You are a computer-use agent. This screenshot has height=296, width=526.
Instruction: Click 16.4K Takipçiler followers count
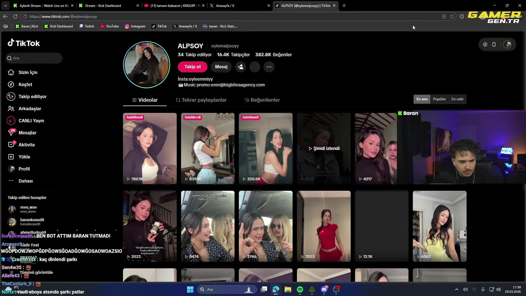click(x=233, y=55)
